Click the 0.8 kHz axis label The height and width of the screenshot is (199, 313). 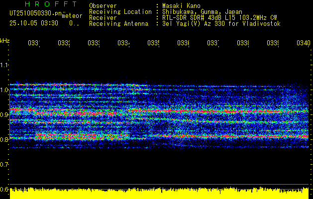click(4, 139)
